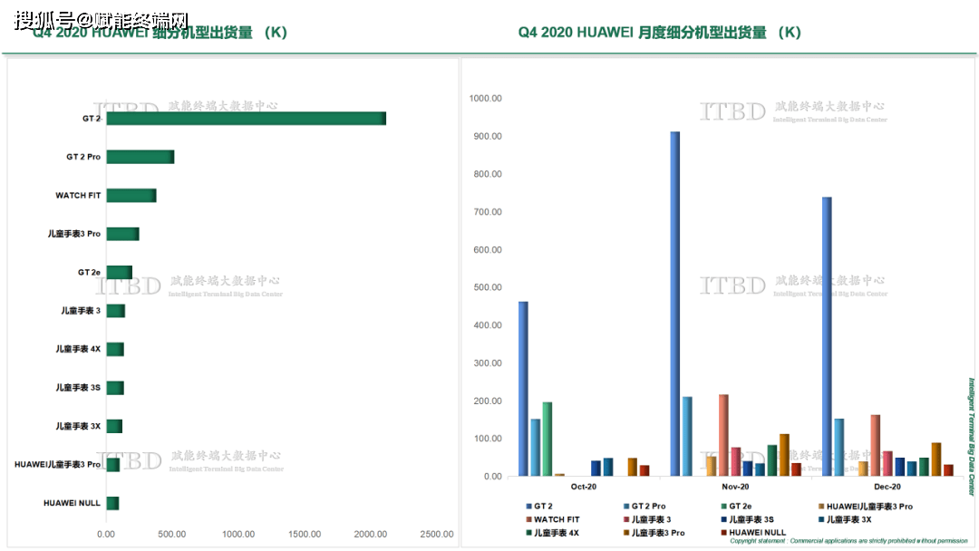The image size is (979, 551).
Task: Select the blue GT 2 bar for Dec-20
Action: [827, 337]
